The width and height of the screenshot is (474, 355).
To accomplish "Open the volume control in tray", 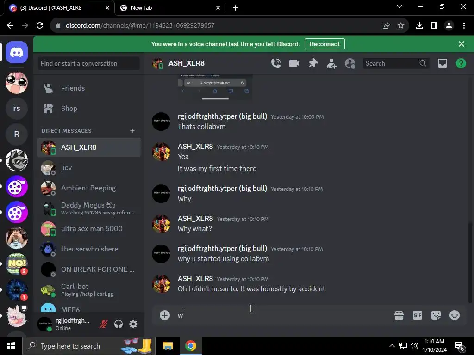I will (x=414, y=346).
